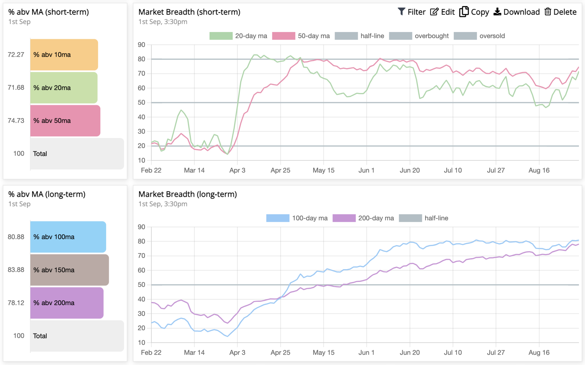Click the long-term Total funnel segment

77,336
